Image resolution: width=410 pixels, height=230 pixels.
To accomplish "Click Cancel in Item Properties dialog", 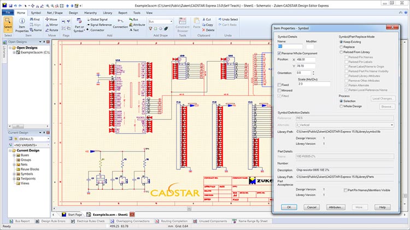I will [x=312, y=207].
